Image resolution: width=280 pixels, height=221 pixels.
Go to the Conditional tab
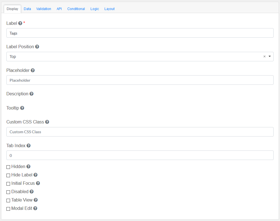76,9
